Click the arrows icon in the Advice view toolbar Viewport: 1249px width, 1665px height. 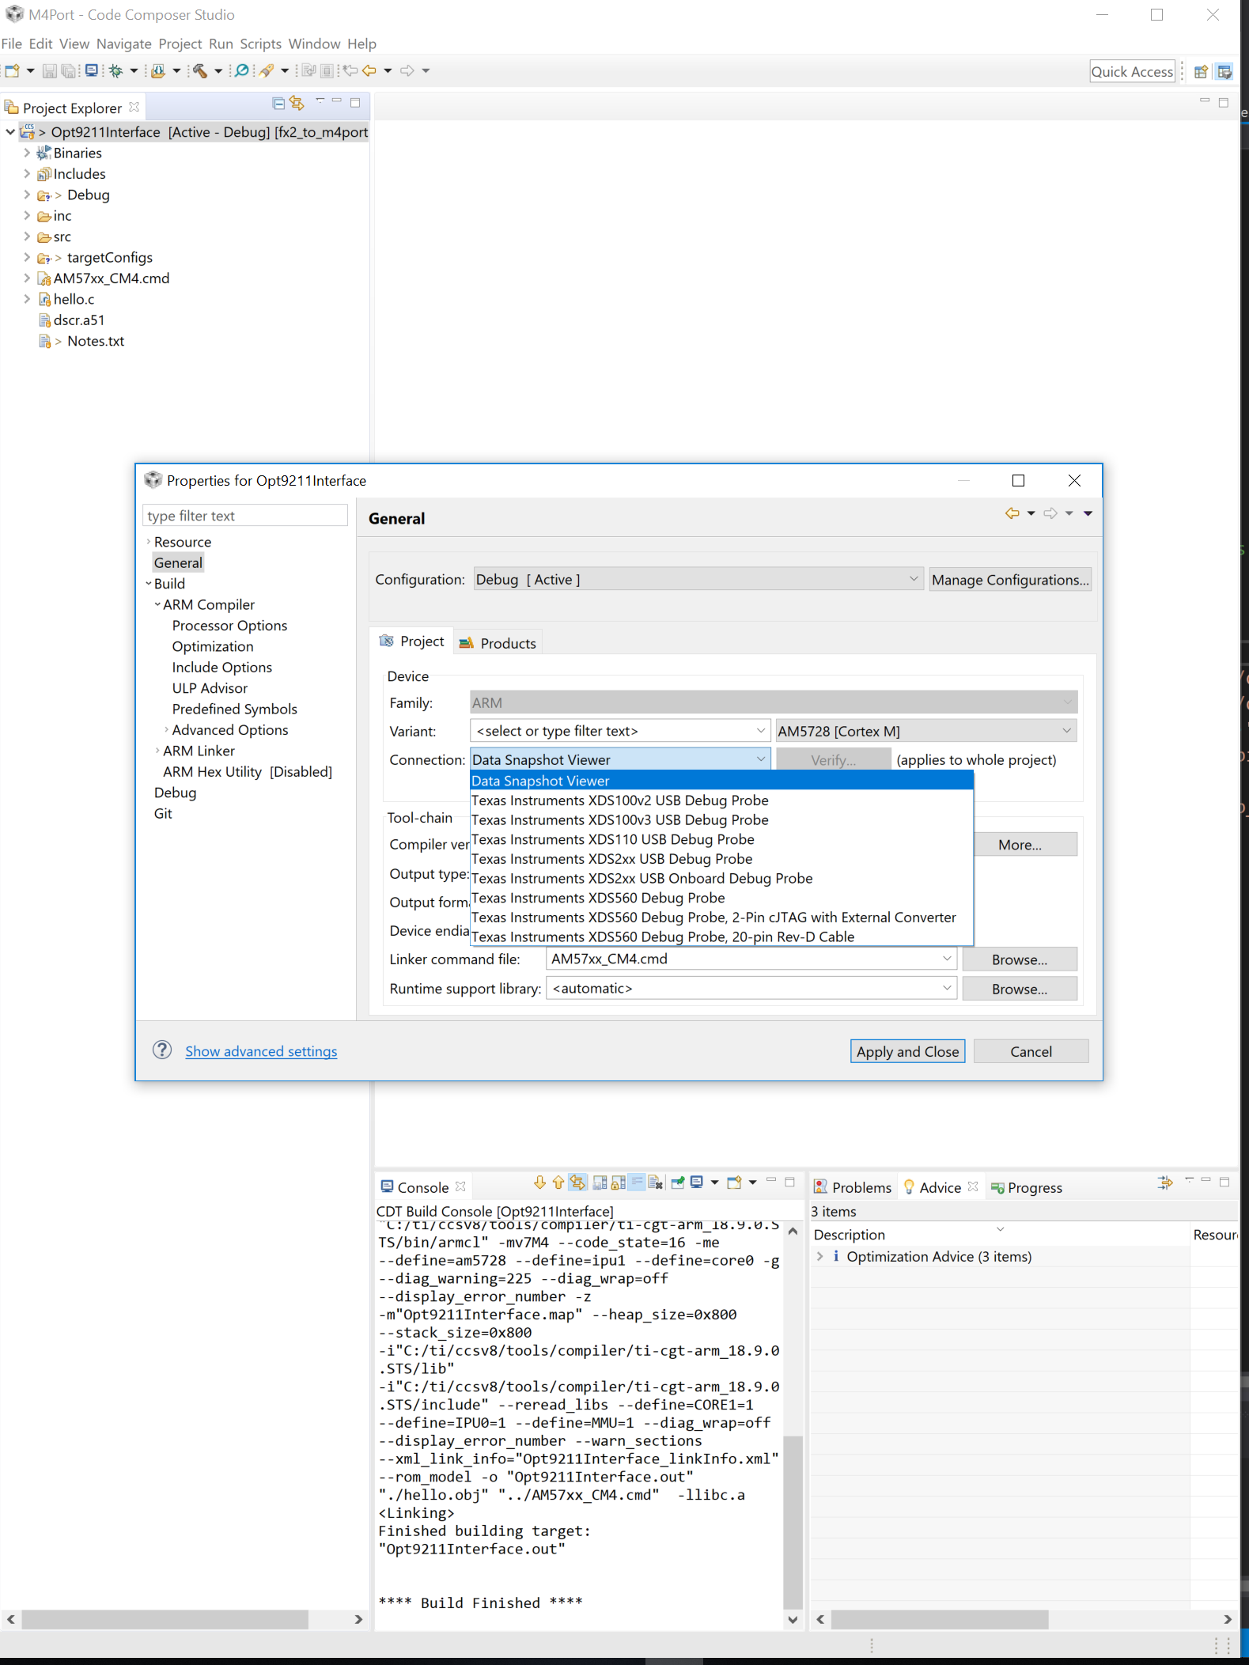(x=1164, y=1183)
